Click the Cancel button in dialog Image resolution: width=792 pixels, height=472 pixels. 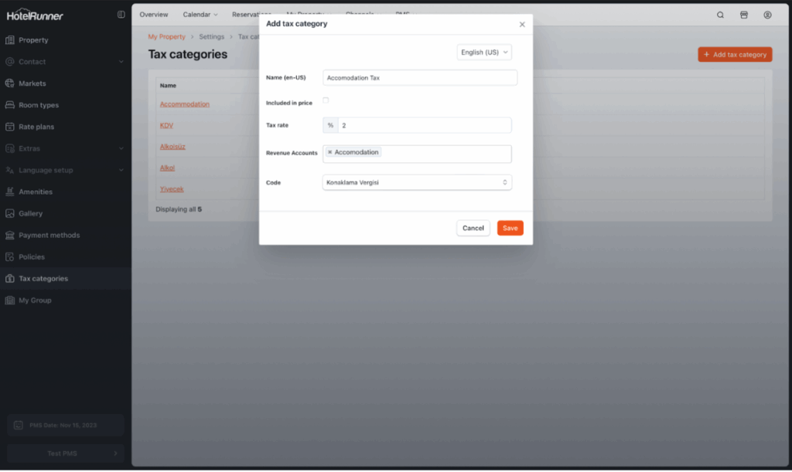[x=473, y=228]
